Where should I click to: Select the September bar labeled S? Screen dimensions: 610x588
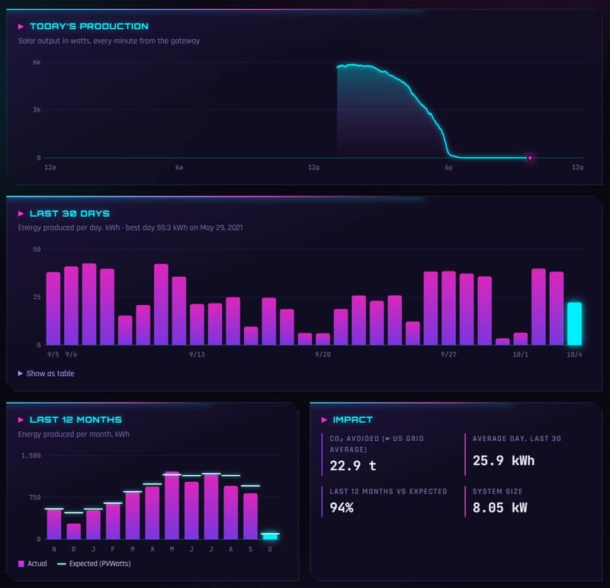[251, 516]
